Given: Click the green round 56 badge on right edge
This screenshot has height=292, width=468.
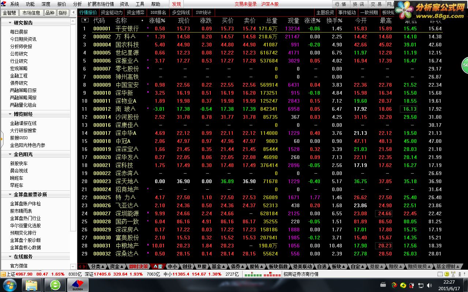Looking at the screenshot, I should pos(465,65).
